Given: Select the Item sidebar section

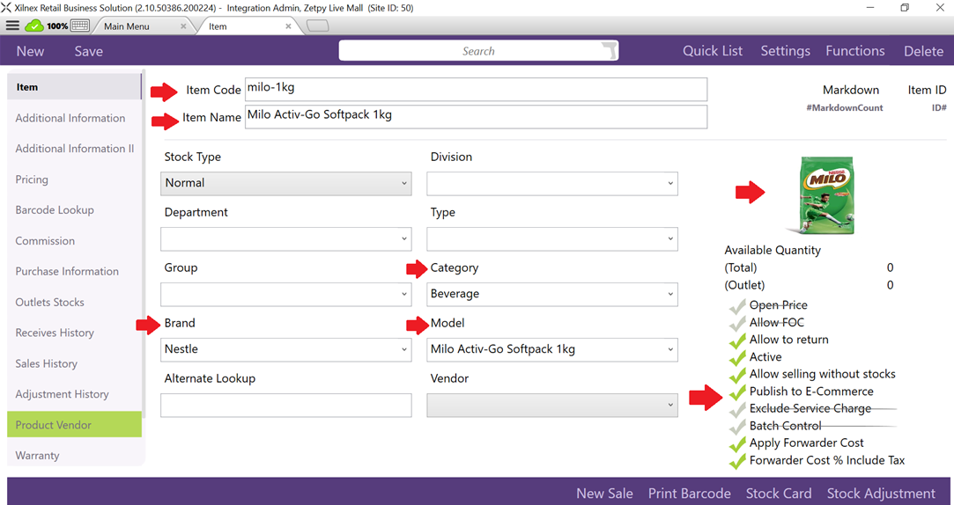Looking at the screenshot, I should pos(74,87).
